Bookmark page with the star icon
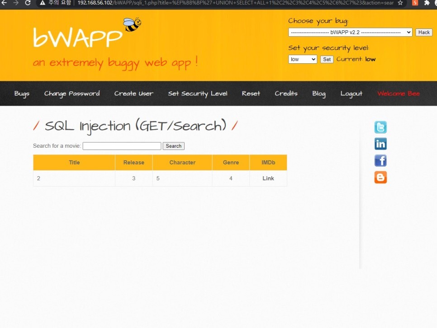 400,3
